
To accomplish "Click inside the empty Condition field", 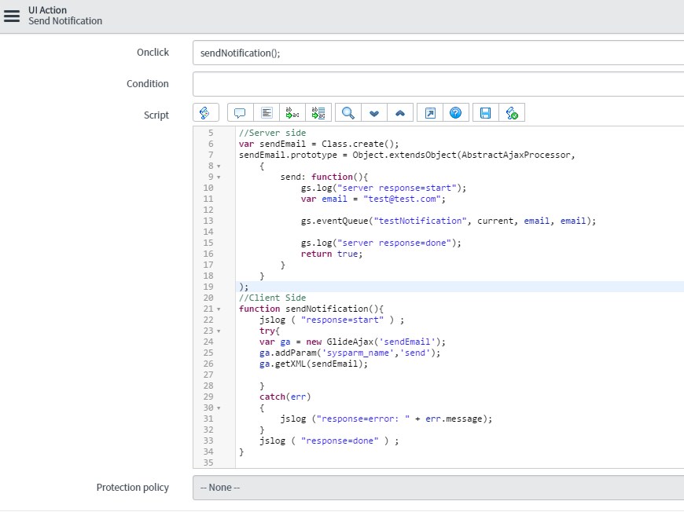I will 438,84.
